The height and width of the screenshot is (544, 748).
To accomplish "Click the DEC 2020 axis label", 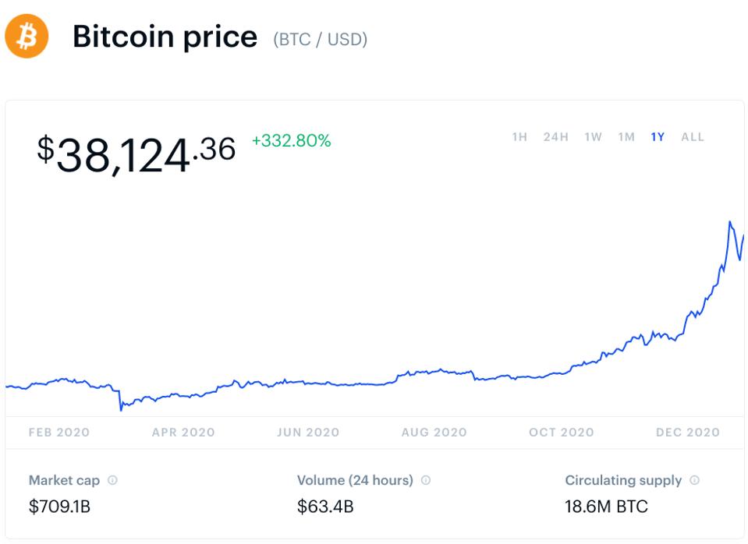I will (x=687, y=433).
